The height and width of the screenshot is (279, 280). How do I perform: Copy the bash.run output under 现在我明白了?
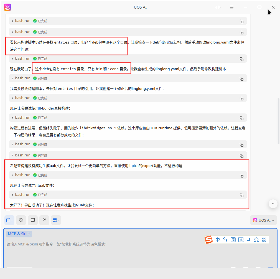tap(241, 79)
